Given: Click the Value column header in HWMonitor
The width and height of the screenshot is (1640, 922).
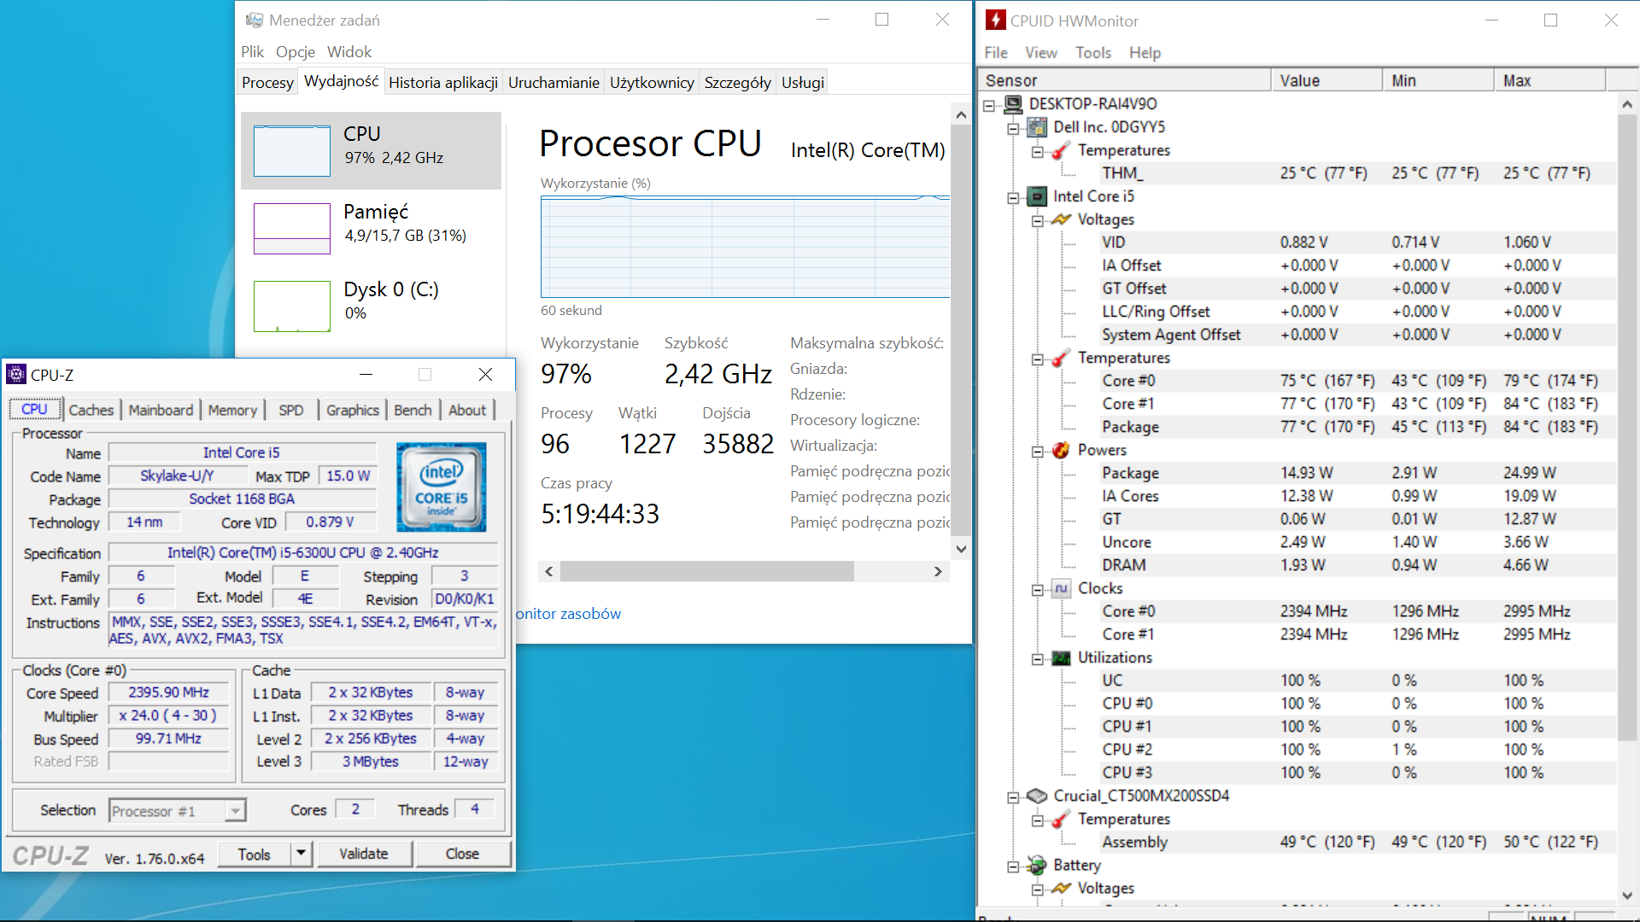Looking at the screenshot, I should (1327, 80).
